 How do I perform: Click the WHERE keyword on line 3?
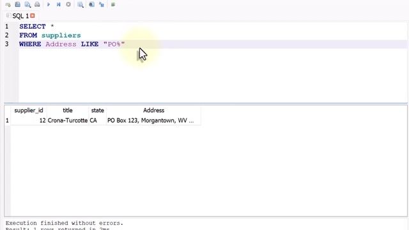click(30, 44)
